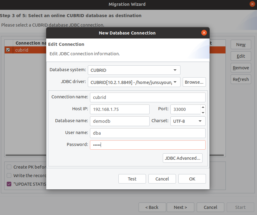Cancel the New Database Connection dialog

162,179
